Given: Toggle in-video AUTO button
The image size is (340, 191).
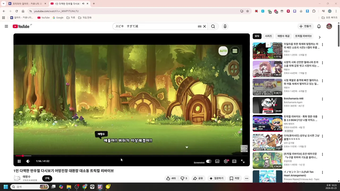Looking at the screenshot, I should (x=223, y=51).
